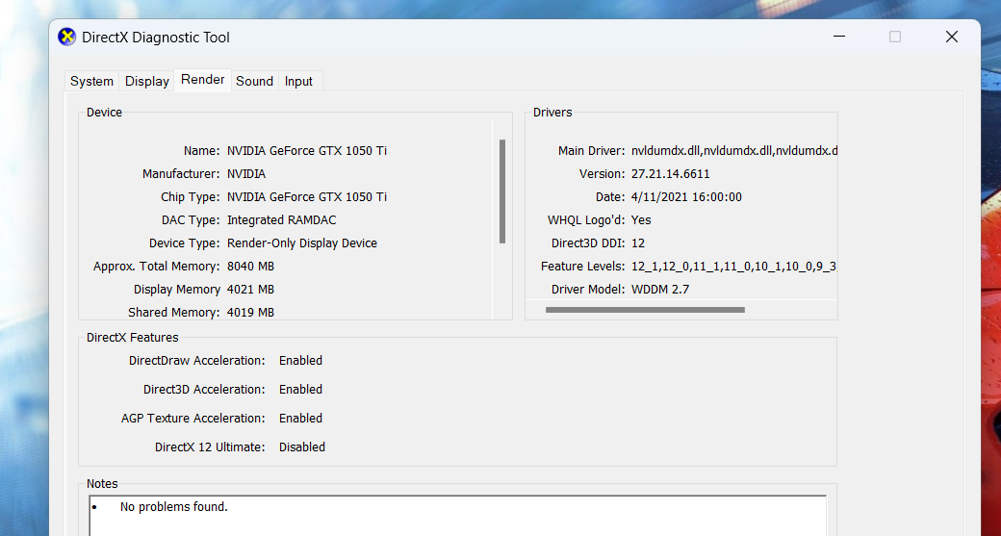Click the Drivers group label
Image resolution: width=1001 pixels, height=536 pixels.
pyautogui.click(x=552, y=113)
